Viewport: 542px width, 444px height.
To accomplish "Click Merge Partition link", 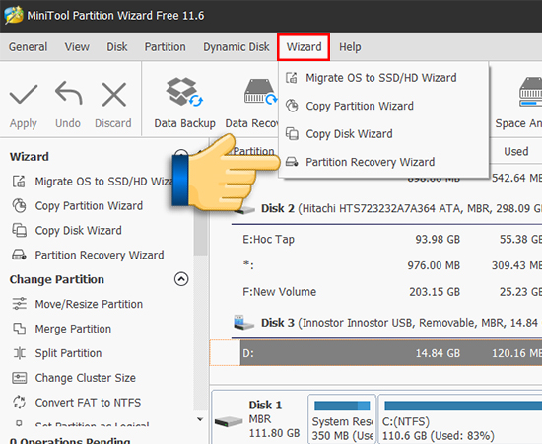I will pos(73,329).
